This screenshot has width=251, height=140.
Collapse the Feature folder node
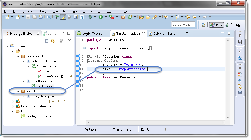coord(13,111)
